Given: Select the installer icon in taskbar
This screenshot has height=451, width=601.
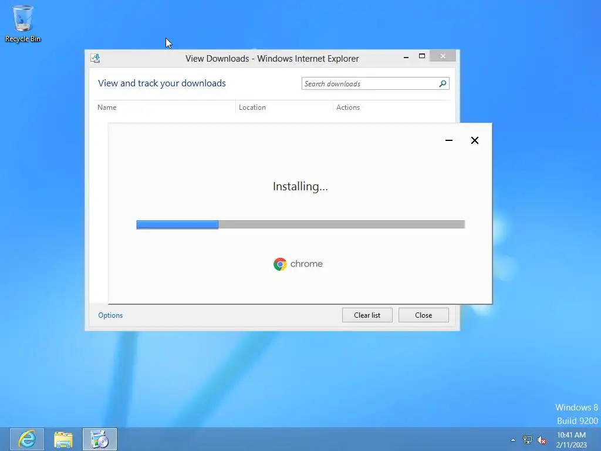Looking at the screenshot, I should [x=100, y=439].
